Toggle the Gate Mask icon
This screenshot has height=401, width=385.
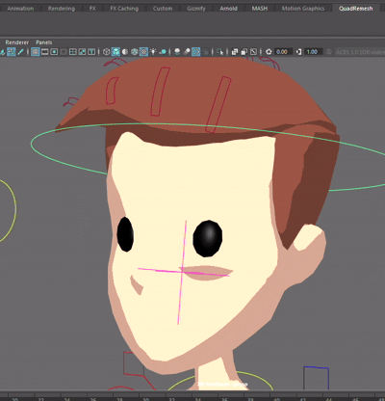pyautogui.click(x=64, y=52)
